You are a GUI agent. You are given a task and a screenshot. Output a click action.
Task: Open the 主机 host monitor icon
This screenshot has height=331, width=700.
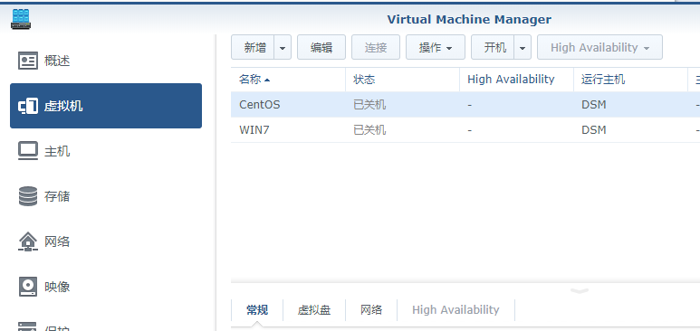(28, 151)
